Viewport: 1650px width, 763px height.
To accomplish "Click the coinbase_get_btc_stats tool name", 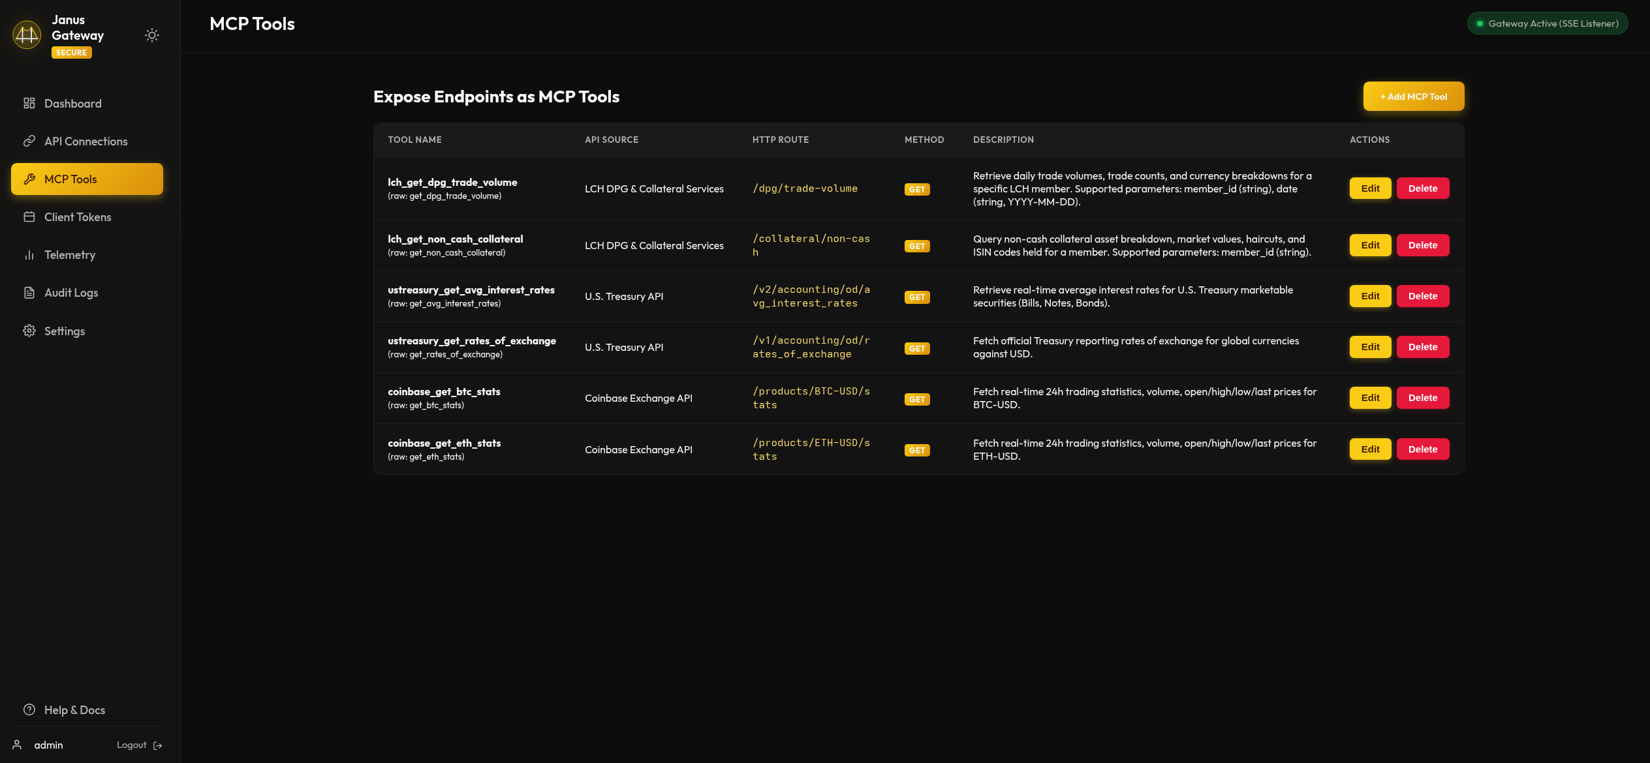I will [x=444, y=391].
